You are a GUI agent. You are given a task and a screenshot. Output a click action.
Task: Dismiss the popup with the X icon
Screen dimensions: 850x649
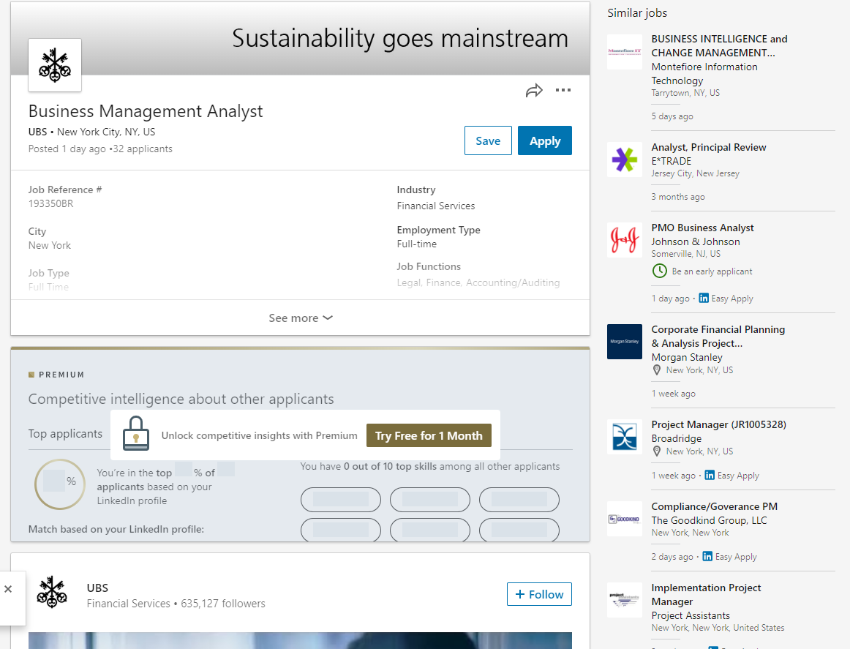click(8, 589)
